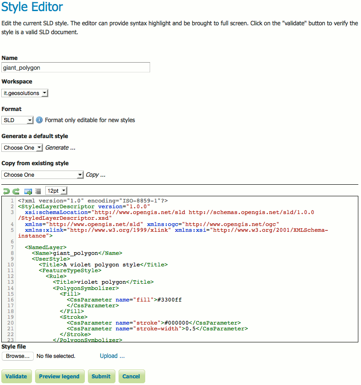Click the info icon beside the Format dropdown
This screenshot has width=361, height=385.
[39, 119]
